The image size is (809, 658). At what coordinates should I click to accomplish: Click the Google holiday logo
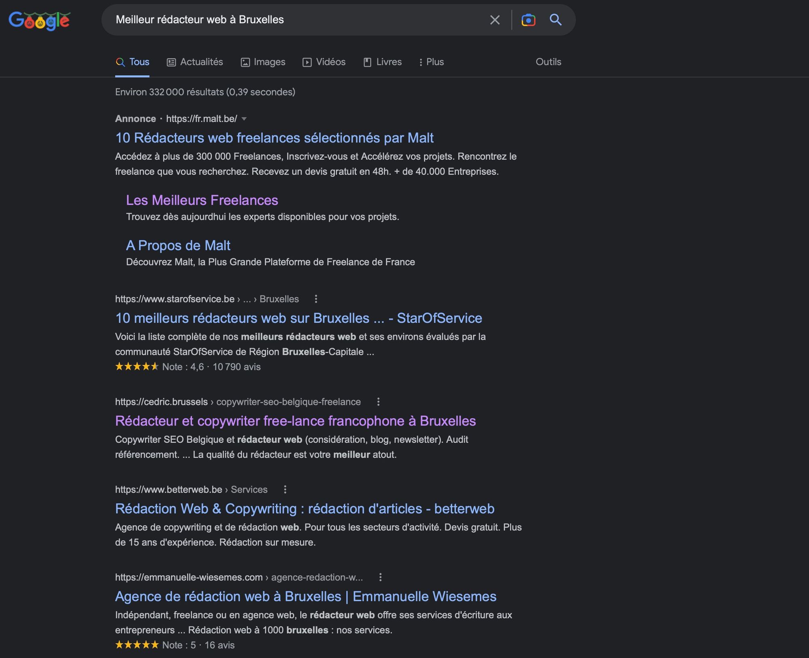click(39, 20)
